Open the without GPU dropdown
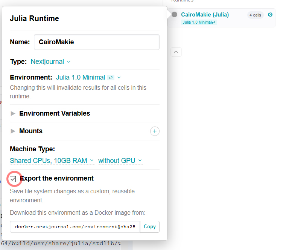283x250 pixels. [x=120, y=161]
